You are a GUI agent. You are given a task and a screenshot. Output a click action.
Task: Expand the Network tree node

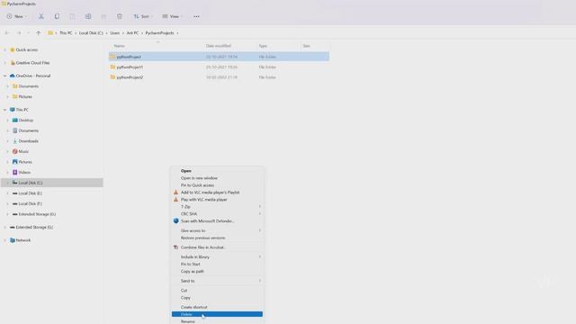click(x=4, y=240)
